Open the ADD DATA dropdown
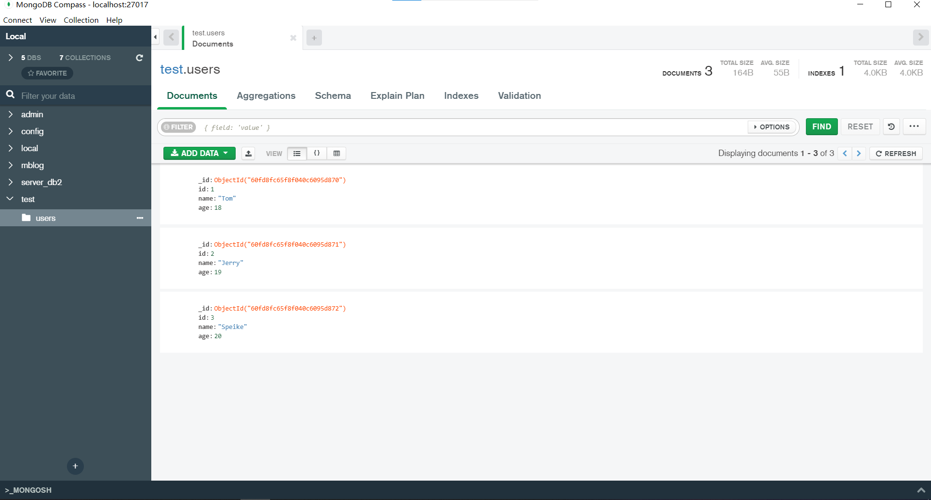931x500 pixels. [199, 153]
